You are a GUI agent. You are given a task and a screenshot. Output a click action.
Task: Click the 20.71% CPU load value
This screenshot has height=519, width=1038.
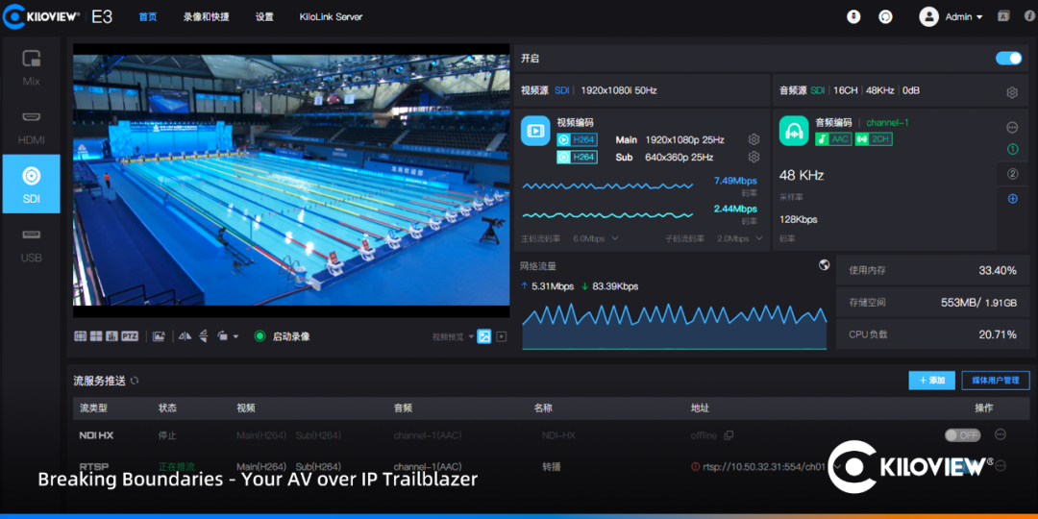pos(998,335)
